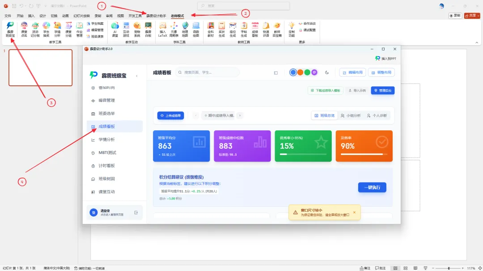Switch to the 老师模式 ribbon tab
This screenshot has width=483, height=271.
(x=177, y=16)
